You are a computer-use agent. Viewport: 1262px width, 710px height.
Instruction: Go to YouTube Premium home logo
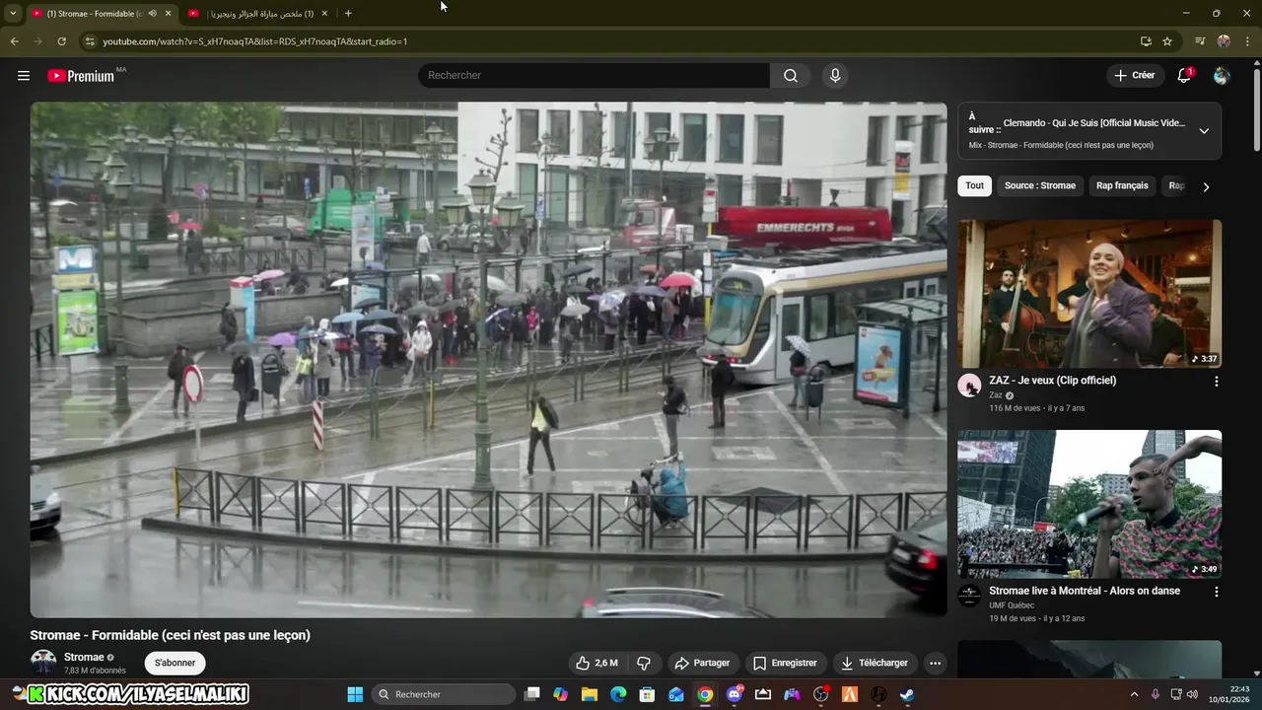(83, 76)
